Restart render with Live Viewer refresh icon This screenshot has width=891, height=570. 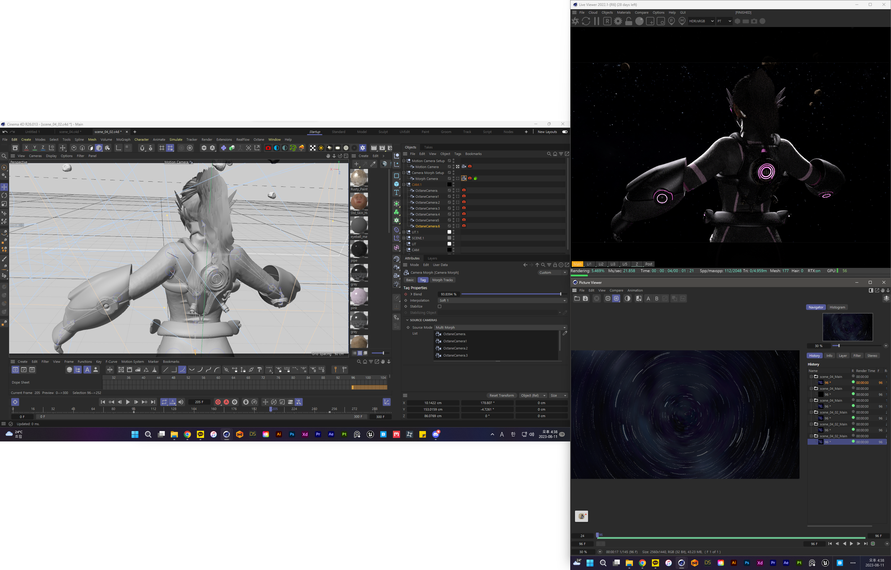[x=586, y=21]
